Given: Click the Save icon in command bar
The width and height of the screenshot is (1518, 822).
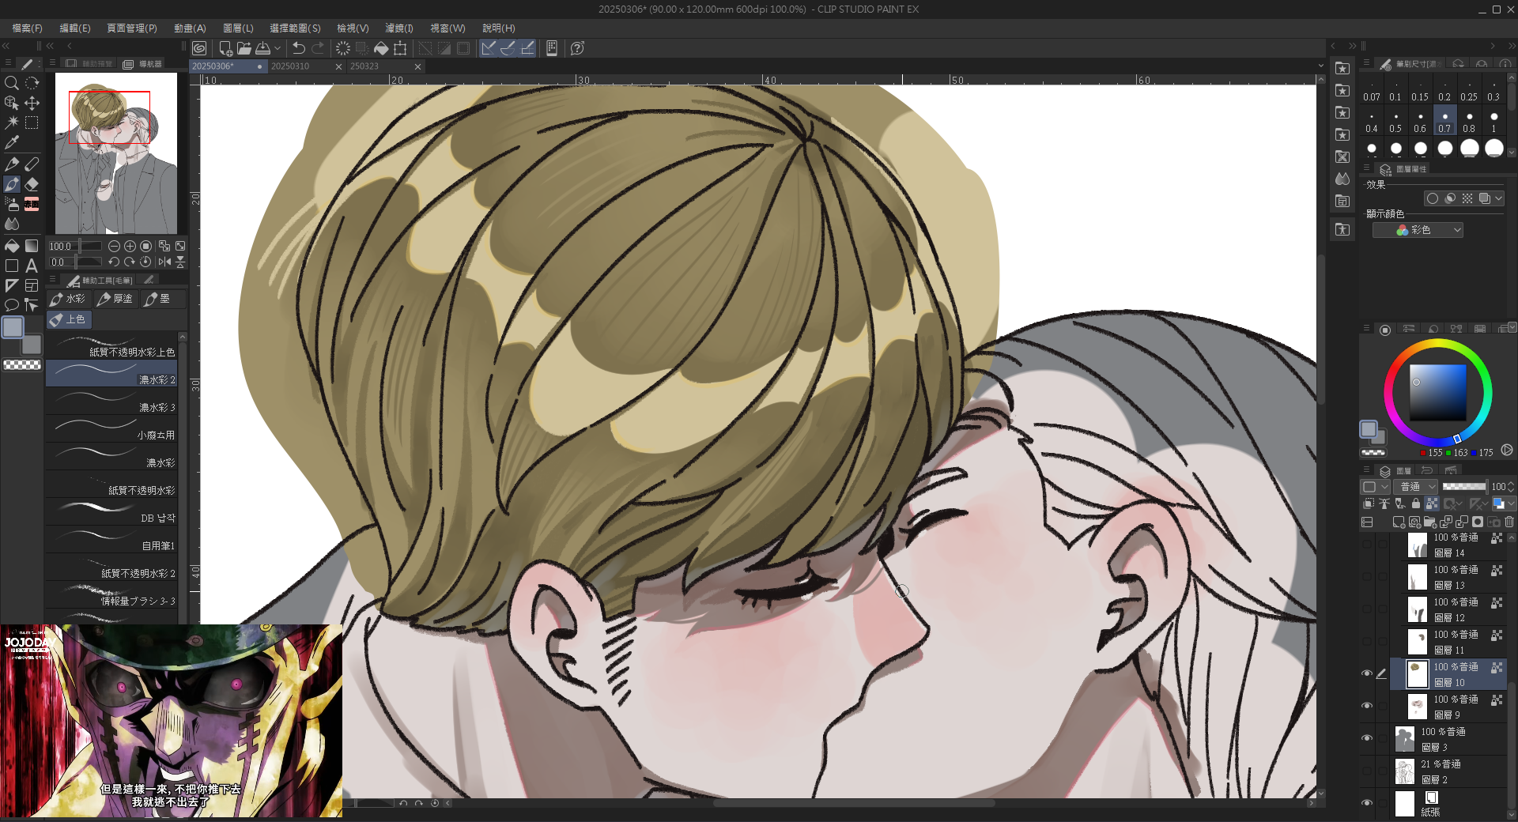Looking at the screenshot, I should tap(263, 48).
